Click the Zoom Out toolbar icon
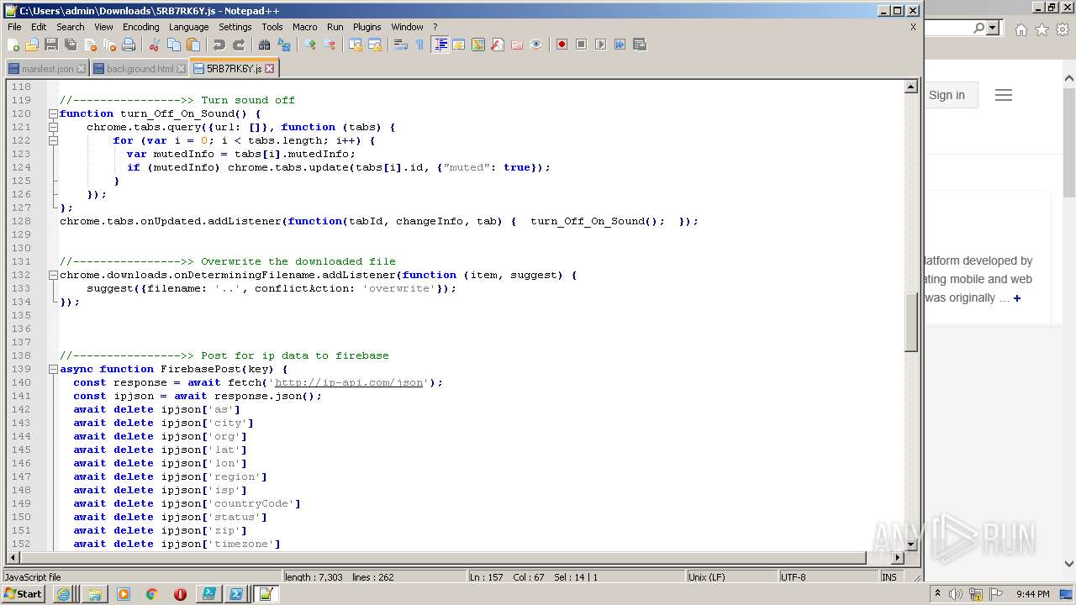This screenshot has width=1076, height=605. pyautogui.click(x=330, y=45)
